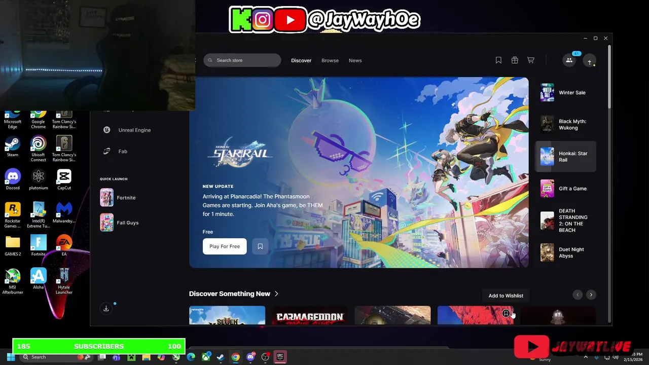Screen dimensions: 649x365
Task: Open the Ubisoft Connect desktop shortcut
Action: [x=39, y=149]
